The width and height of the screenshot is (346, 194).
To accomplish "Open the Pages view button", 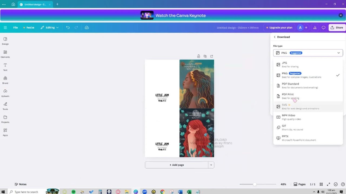I will (x=300, y=184).
